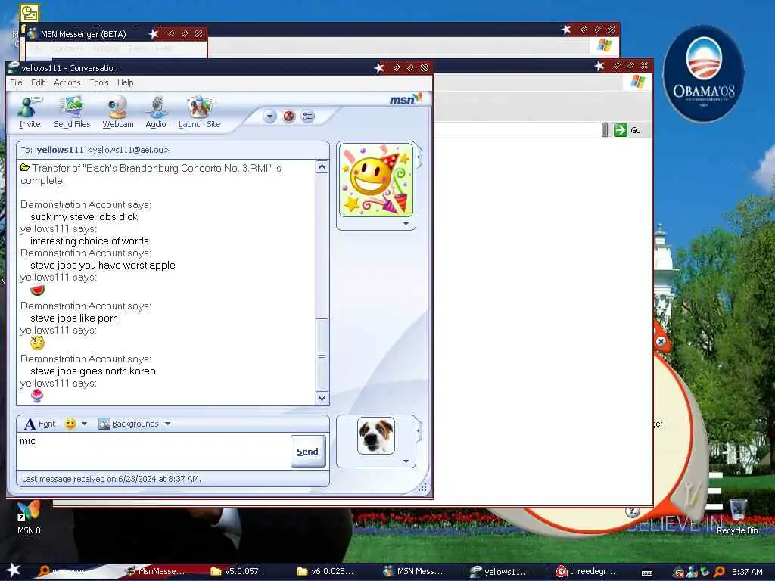Viewport: 775px width, 581px height.
Task: Click the Backgrounds button
Action: pos(129,424)
